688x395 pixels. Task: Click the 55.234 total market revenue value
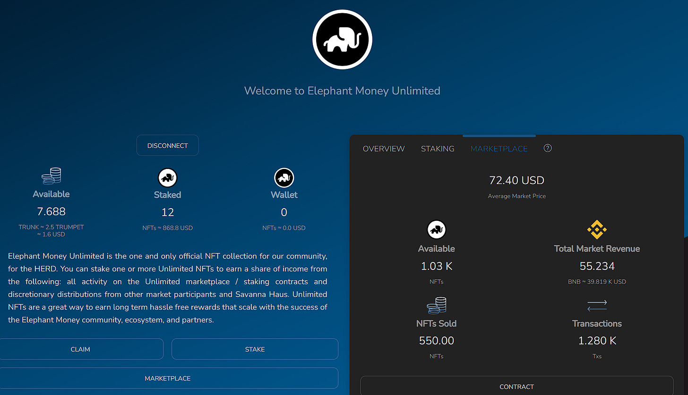597,266
